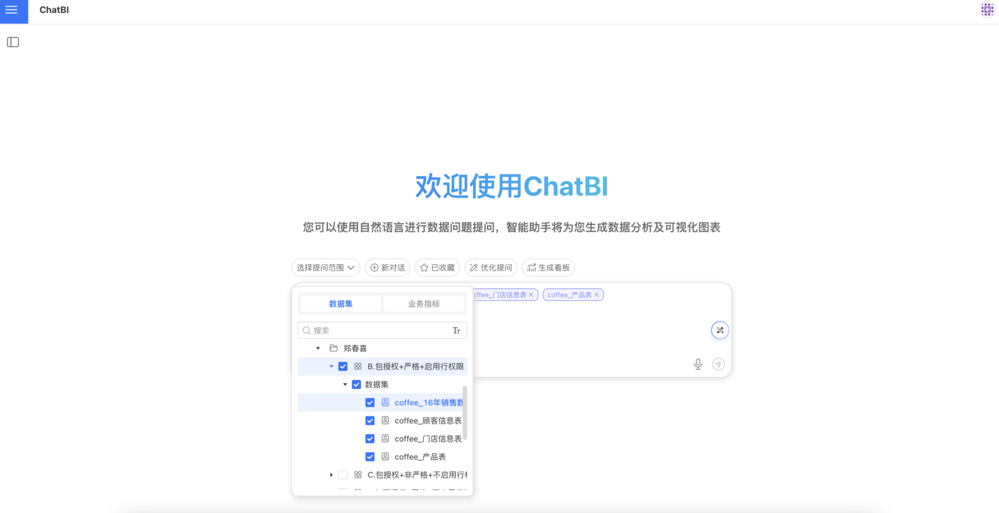This screenshot has height=513, width=999.
Task: Click the user avatar icon
Action: pos(987,10)
